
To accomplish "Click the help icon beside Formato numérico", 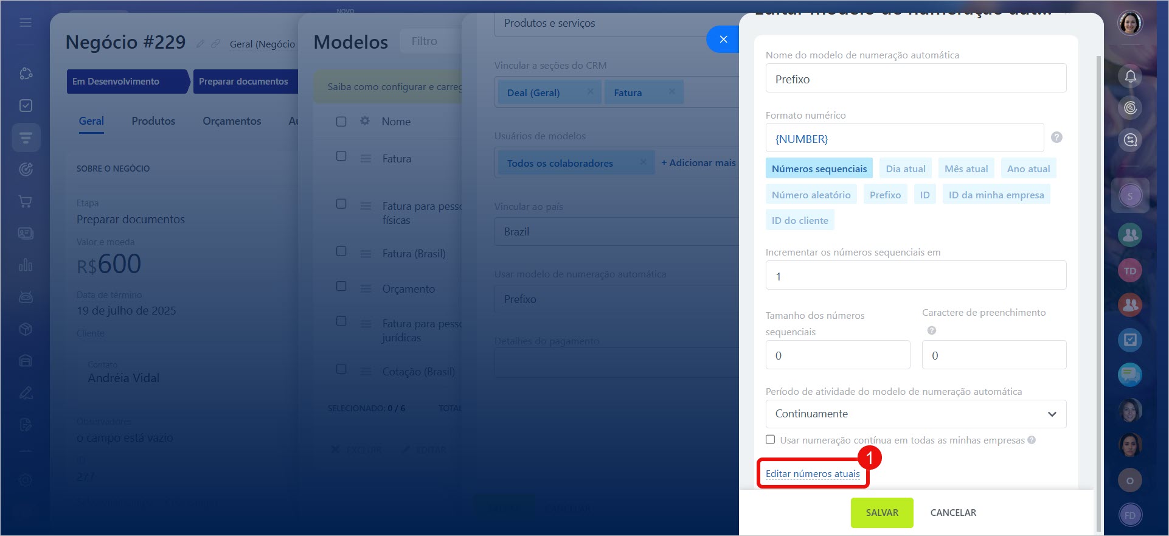I will coord(1056,137).
